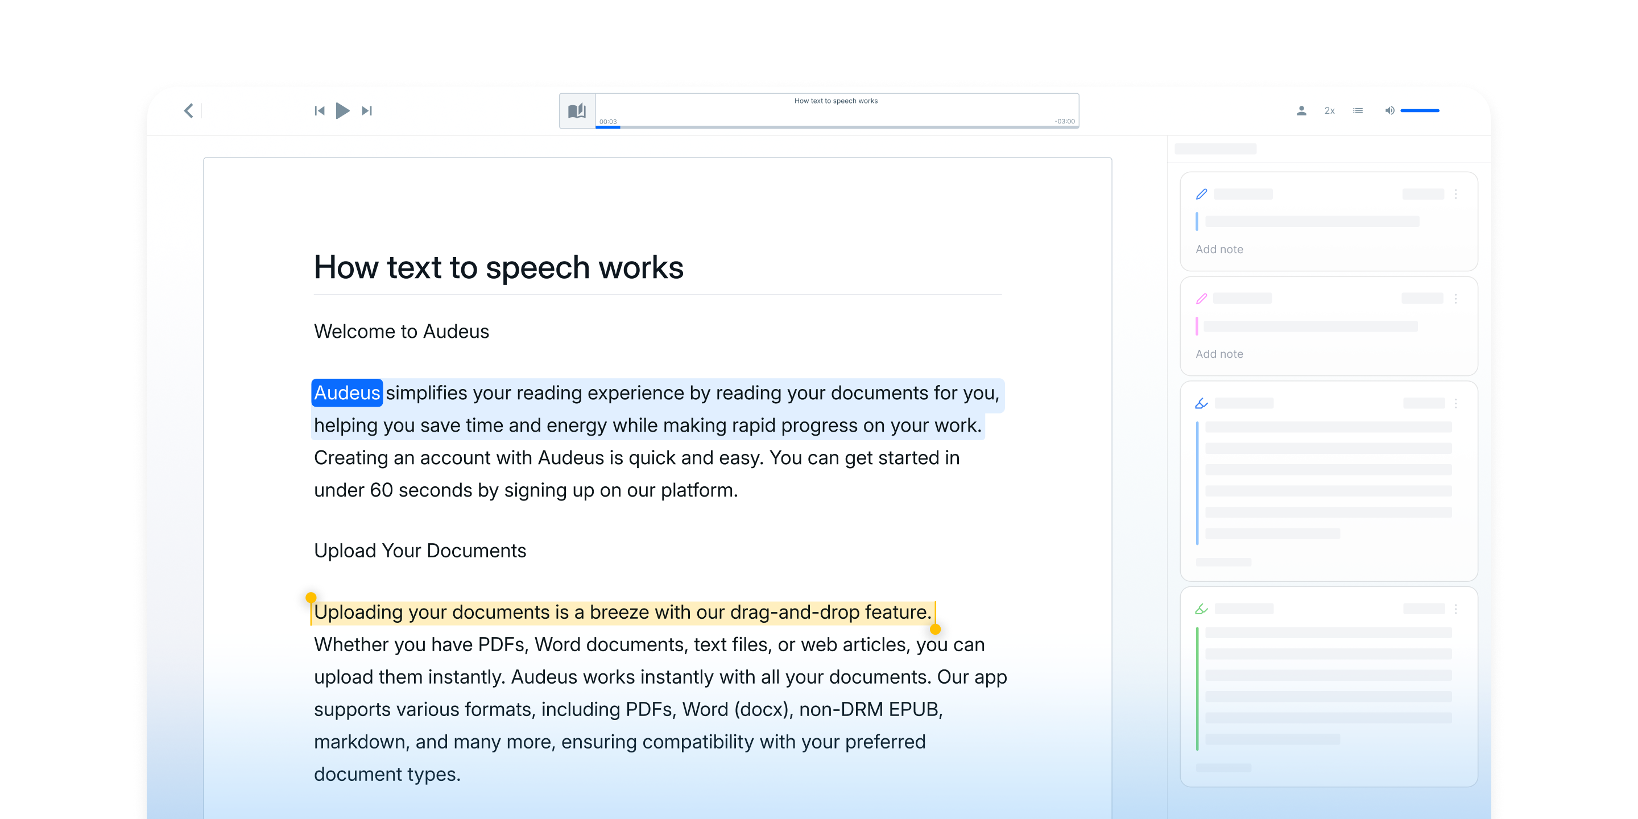Mute audio with the speaker icon
Screen dimensions: 1638x819
(1389, 111)
